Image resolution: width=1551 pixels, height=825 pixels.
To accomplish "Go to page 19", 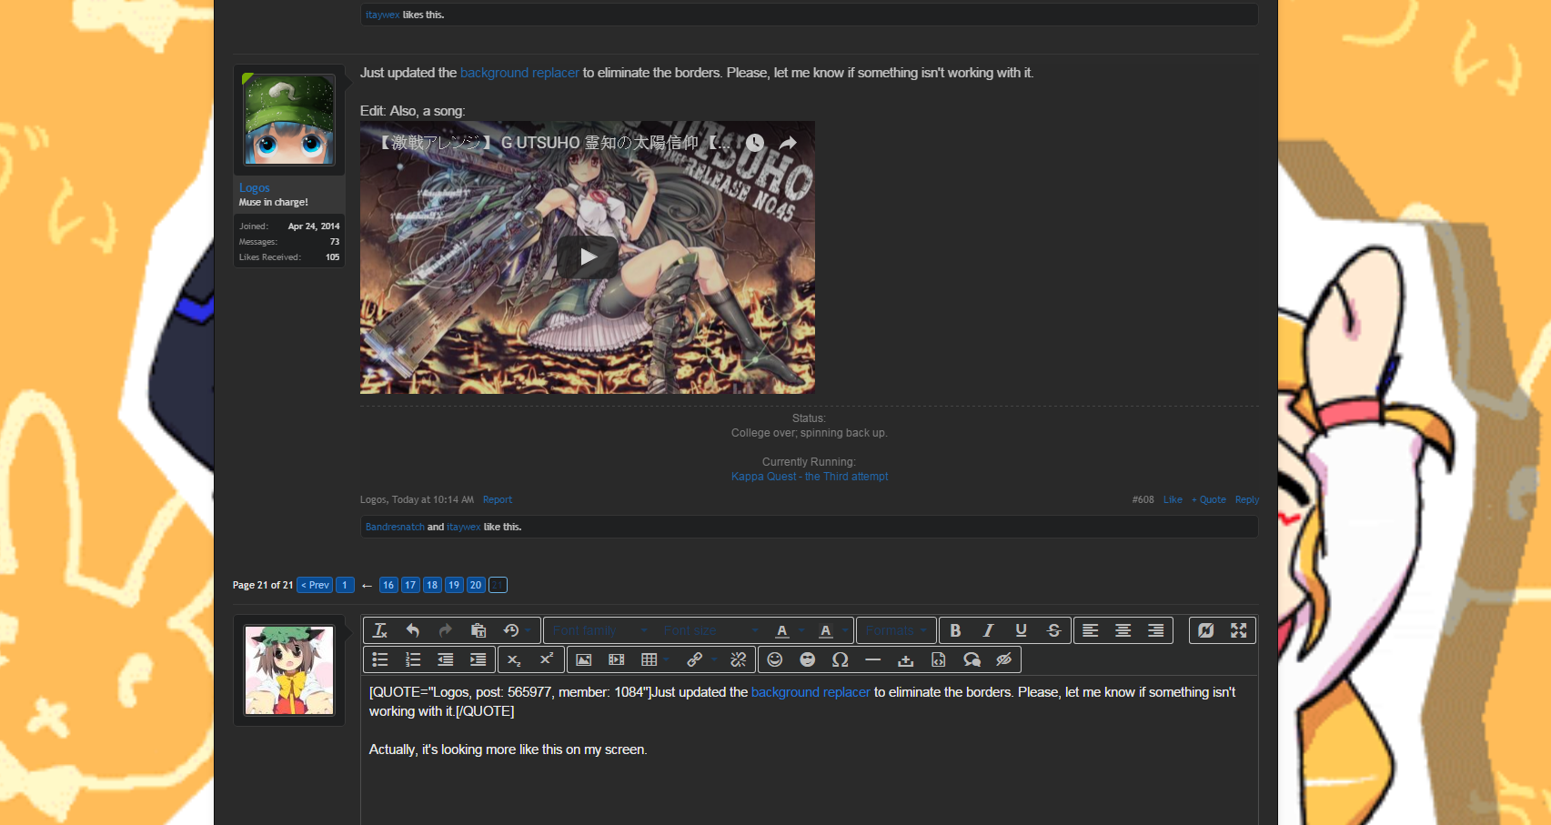I will [454, 585].
